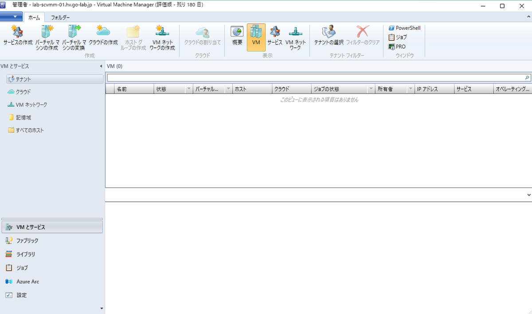Image resolution: width=532 pixels, height=314 pixels.
Task: Sort by the 名前 column header
Action: click(134, 89)
